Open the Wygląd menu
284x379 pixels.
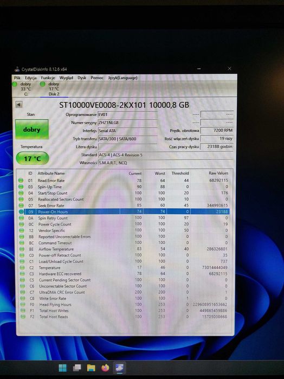coord(66,78)
